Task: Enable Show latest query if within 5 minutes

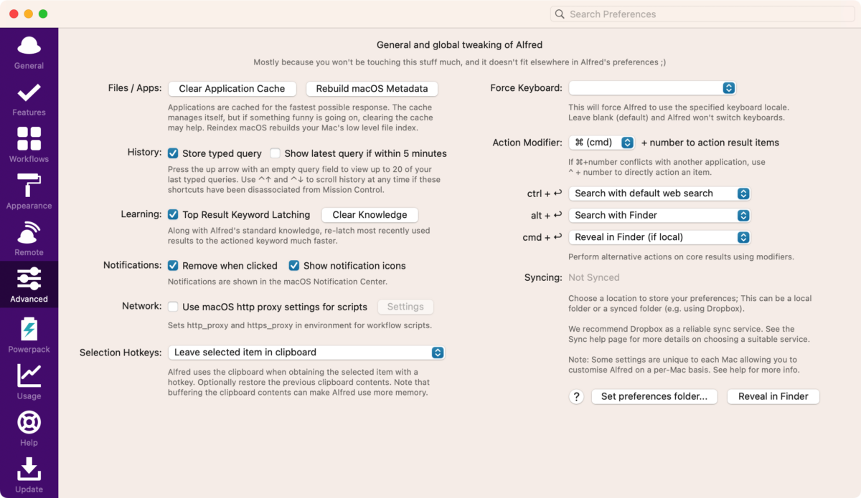Action: [x=275, y=153]
